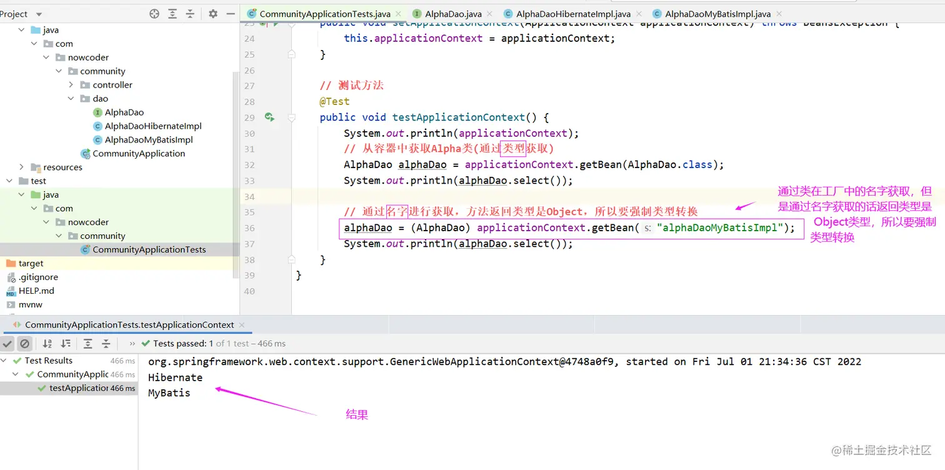Click the Collapse All icon in Project panel

click(x=190, y=14)
